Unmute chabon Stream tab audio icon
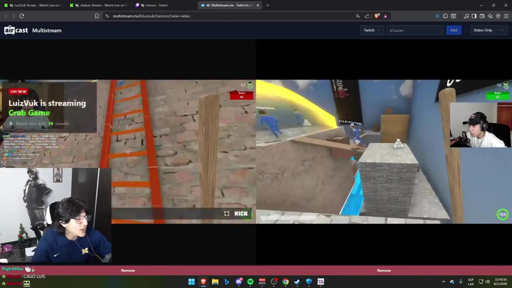 pyautogui.click(x=77, y=5)
